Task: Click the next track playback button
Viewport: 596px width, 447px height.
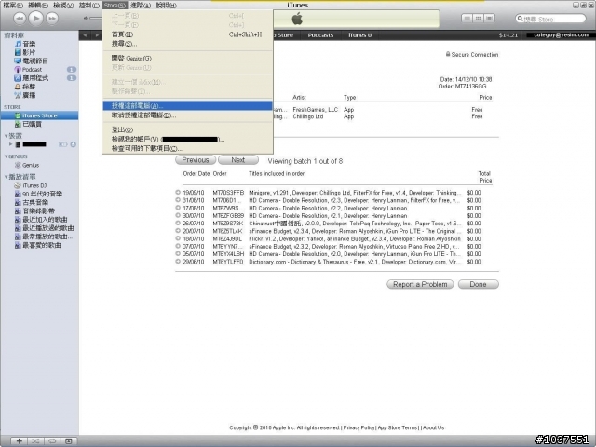Action: (52, 19)
